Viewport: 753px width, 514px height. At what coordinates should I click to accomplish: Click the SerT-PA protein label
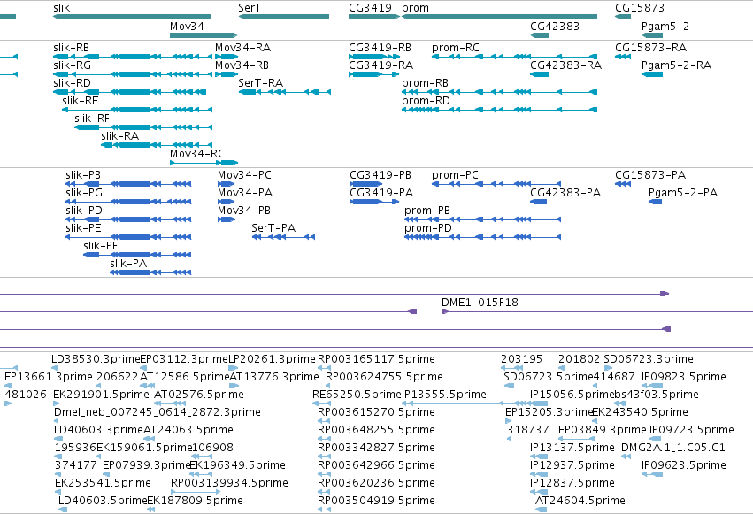click(x=273, y=228)
